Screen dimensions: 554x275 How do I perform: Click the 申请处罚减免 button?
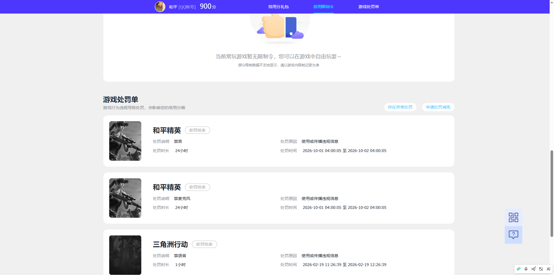pyautogui.click(x=438, y=107)
